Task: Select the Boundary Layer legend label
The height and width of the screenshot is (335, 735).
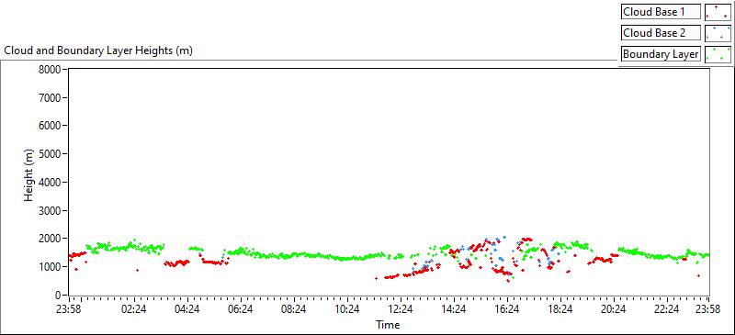Action: [661, 54]
